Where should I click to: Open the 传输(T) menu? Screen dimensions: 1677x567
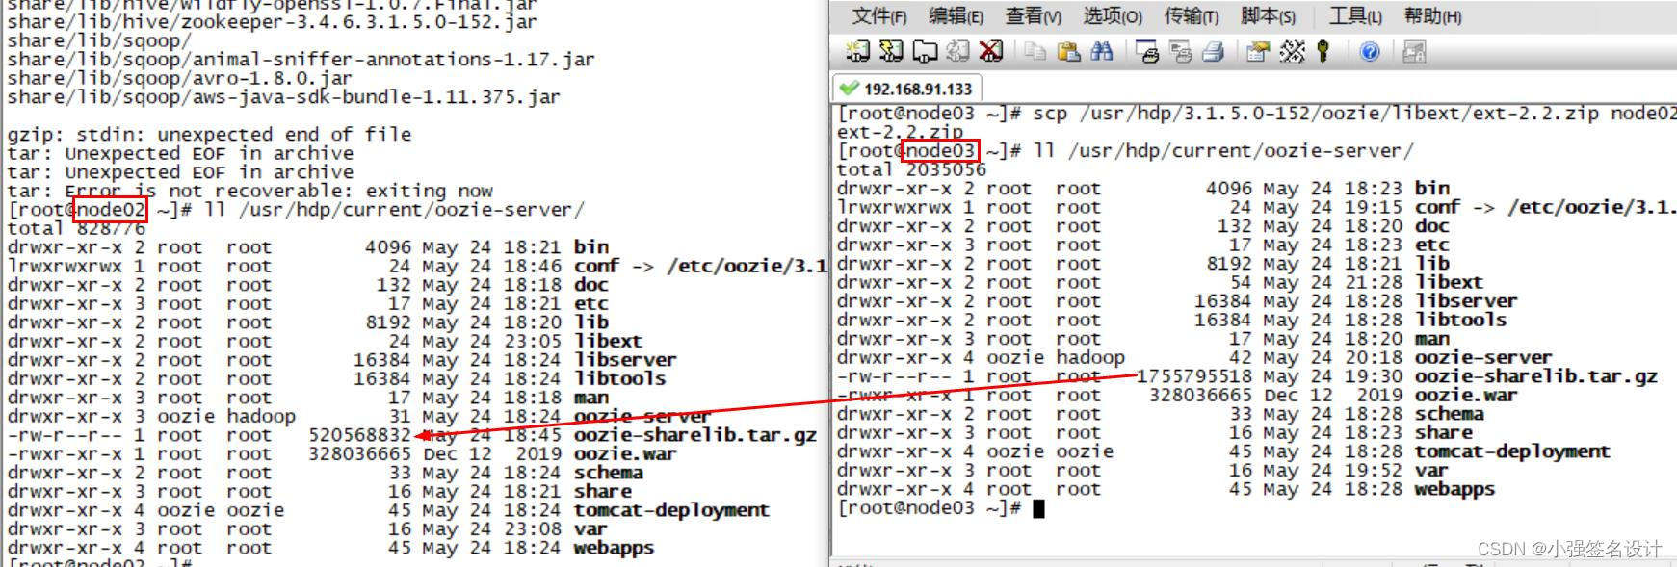(1192, 15)
